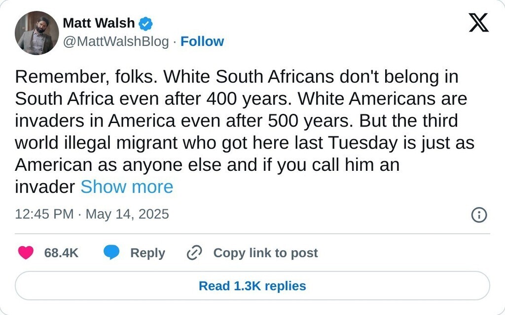Choose Copy link to post text
The image size is (505, 315).
265,253
